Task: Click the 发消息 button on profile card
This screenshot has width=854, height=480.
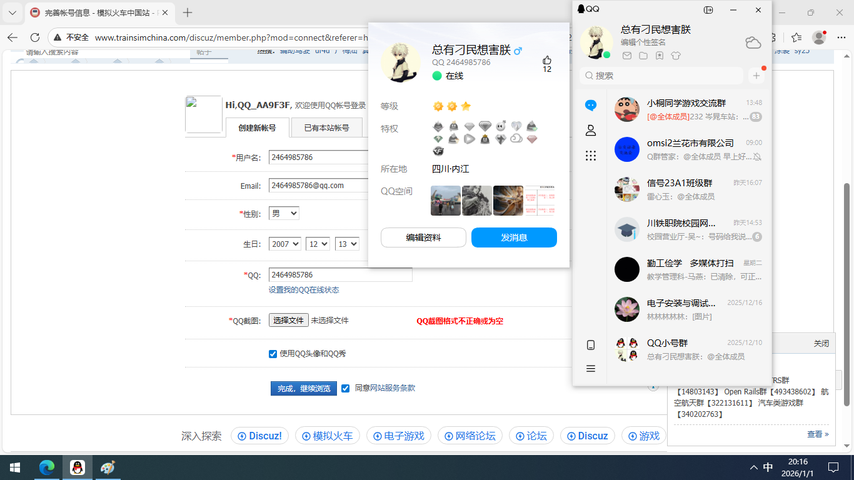Action: tap(513, 237)
